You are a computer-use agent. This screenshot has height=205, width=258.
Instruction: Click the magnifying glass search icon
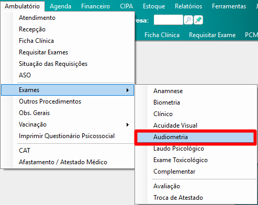click(188, 20)
